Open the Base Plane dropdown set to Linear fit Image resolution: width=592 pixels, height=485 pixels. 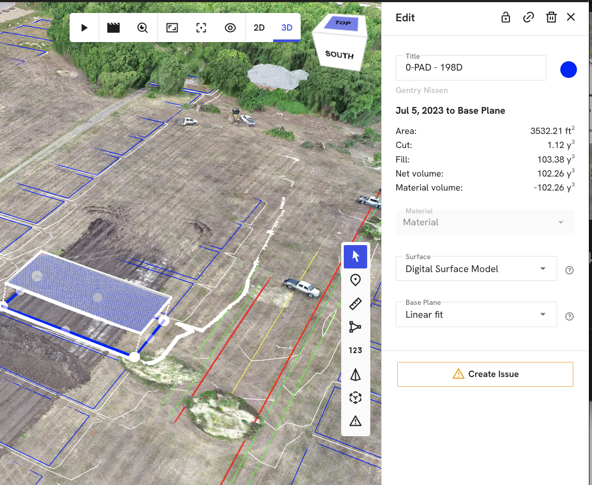476,314
